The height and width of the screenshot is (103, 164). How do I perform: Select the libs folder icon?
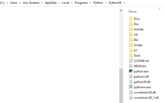coord(131,40)
